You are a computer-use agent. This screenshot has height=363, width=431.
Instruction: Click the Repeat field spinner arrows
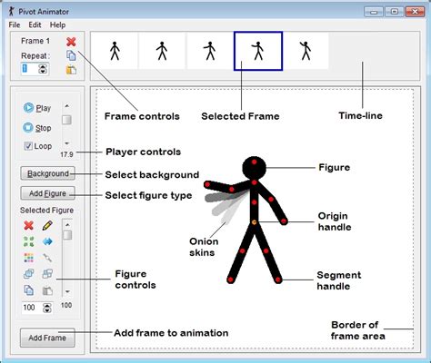coord(43,69)
